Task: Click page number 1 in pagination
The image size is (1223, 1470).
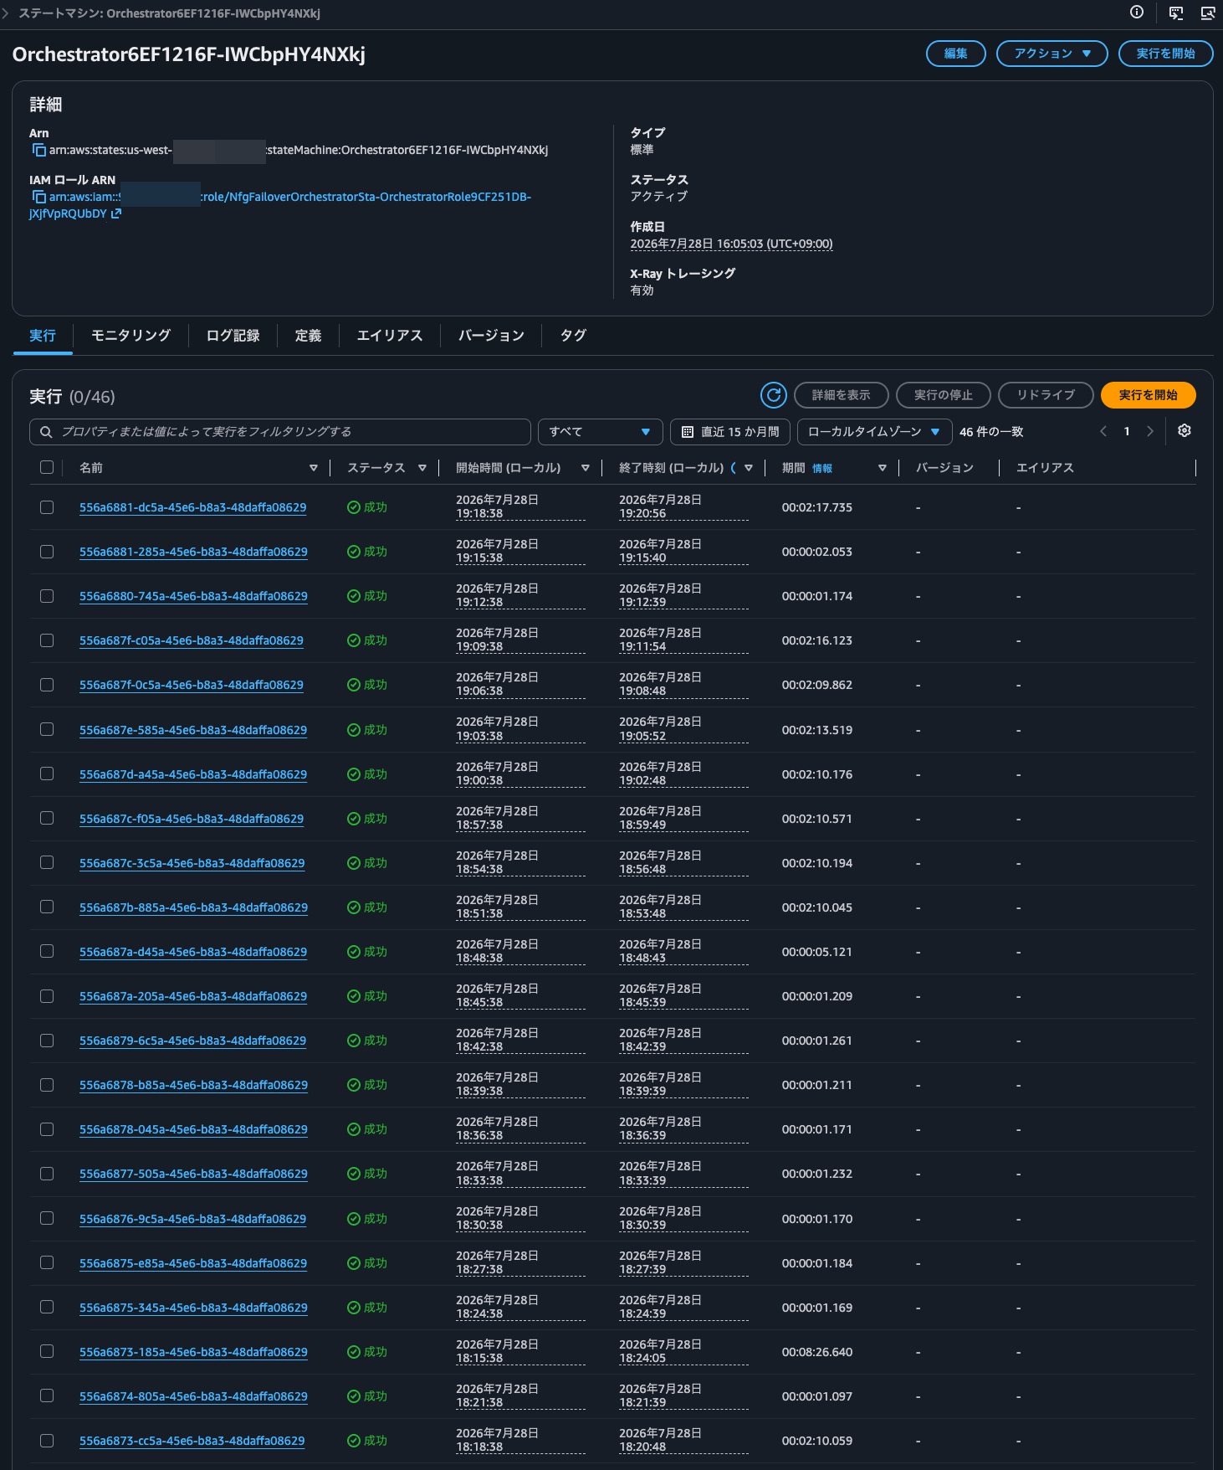Action: coord(1127,432)
